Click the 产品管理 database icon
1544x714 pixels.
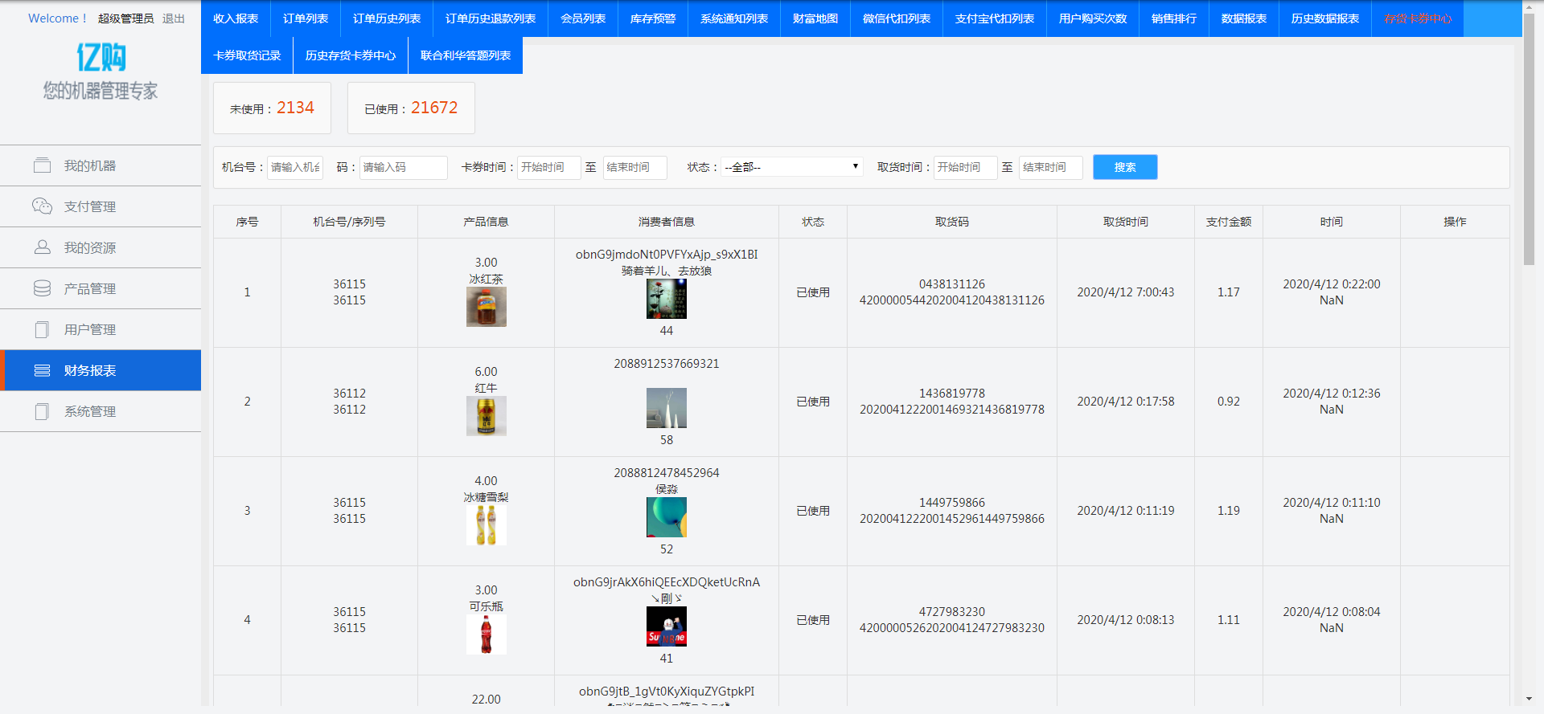(x=42, y=288)
